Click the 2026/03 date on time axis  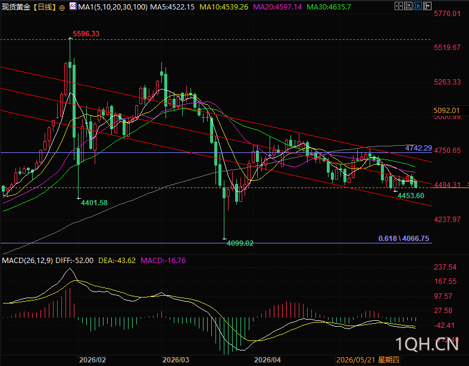pos(176,359)
